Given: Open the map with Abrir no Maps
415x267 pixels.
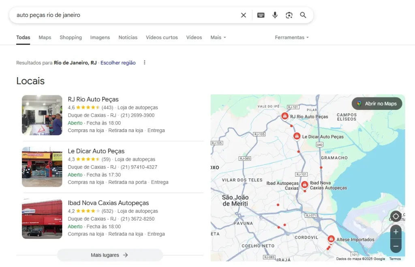Looking at the screenshot, I should click(377, 103).
